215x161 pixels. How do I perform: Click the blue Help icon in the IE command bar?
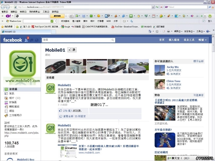[x=208, y=31]
